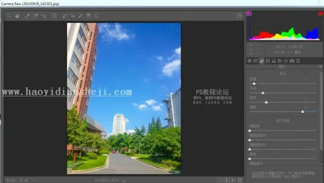Click the zoom out button at bottom left
This screenshot has height=183, width=324.
click(8, 180)
